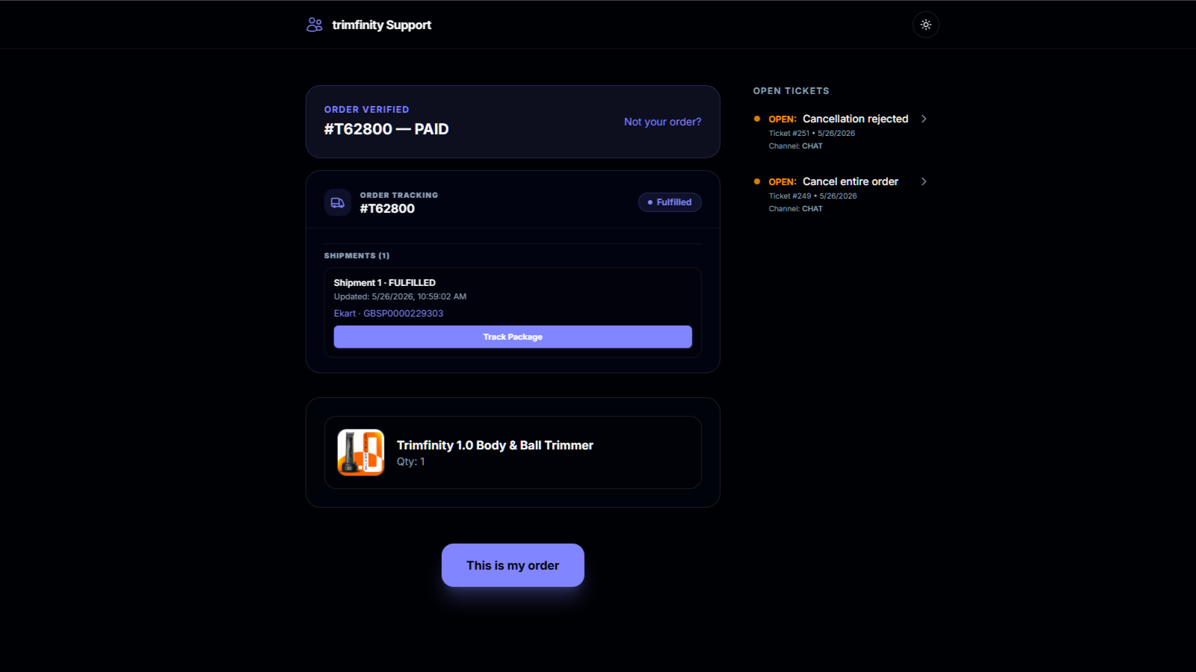Click the Ticket #251 date line
The width and height of the screenshot is (1196, 672).
812,134
